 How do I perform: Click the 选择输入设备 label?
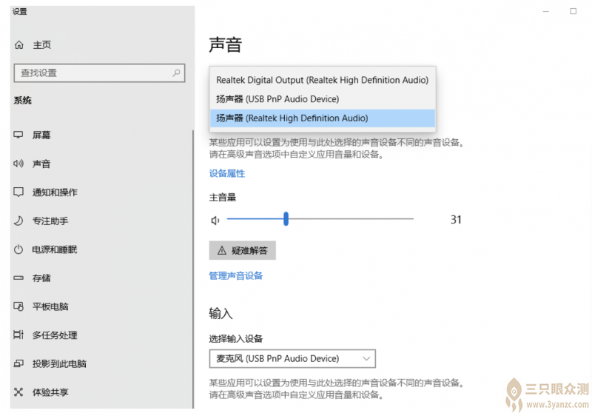pos(236,339)
